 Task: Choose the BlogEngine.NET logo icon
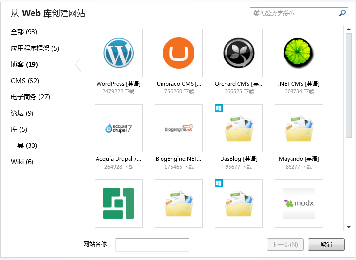pyautogui.click(x=179, y=128)
